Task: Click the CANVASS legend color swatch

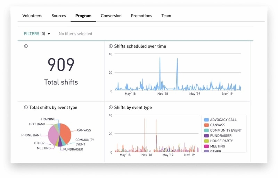Action: pyautogui.click(x=206, y=125)
